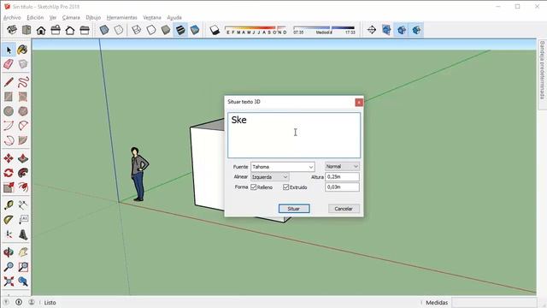Toggle Display Section Cuts
The height and width of the screenshot is (308, 547).
(401, 30)
